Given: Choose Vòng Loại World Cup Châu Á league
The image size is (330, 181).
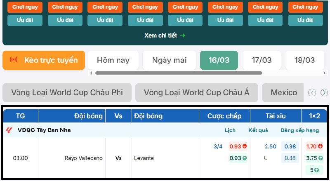Looking at the screenshot, I should (196, 92).
